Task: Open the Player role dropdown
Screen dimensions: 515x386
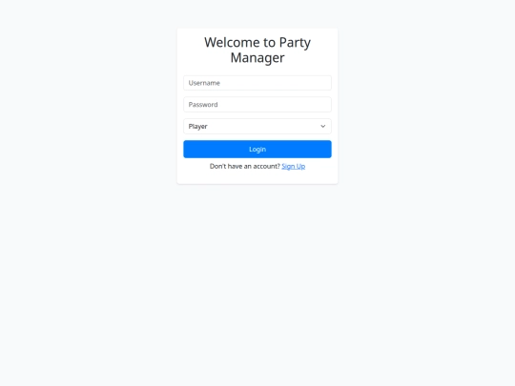Action: (x=257, y=127)
